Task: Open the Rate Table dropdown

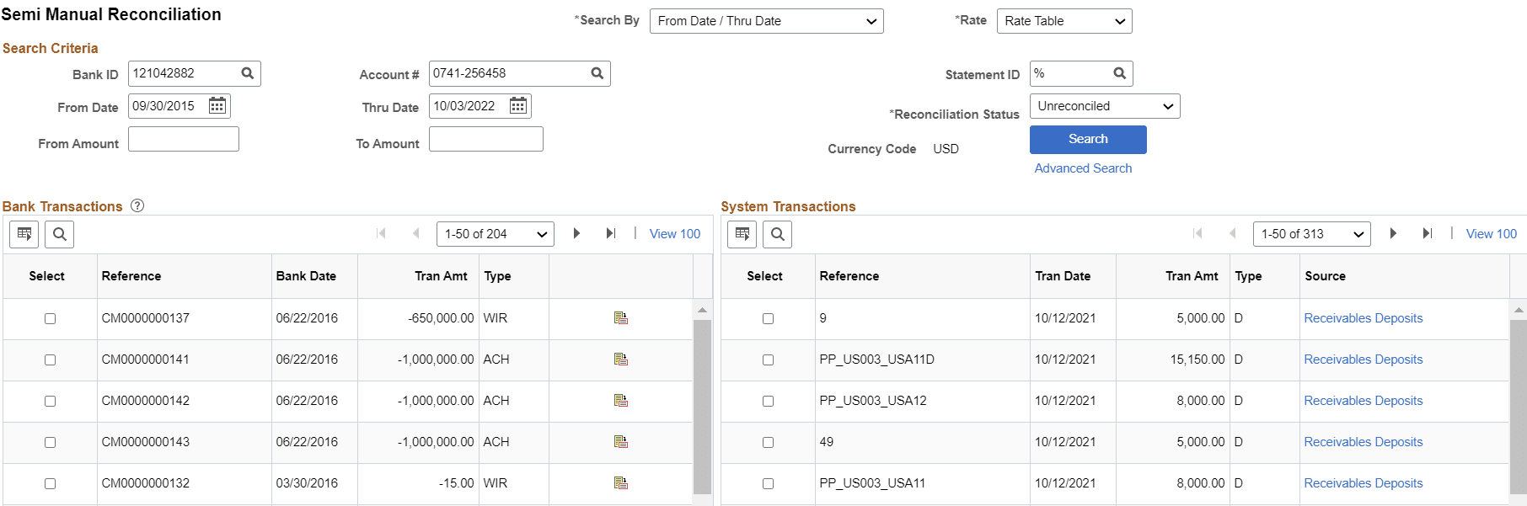Action: point(1064,21)
